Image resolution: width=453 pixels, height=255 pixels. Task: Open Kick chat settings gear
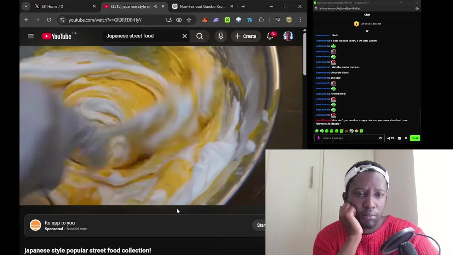point(406,138)
